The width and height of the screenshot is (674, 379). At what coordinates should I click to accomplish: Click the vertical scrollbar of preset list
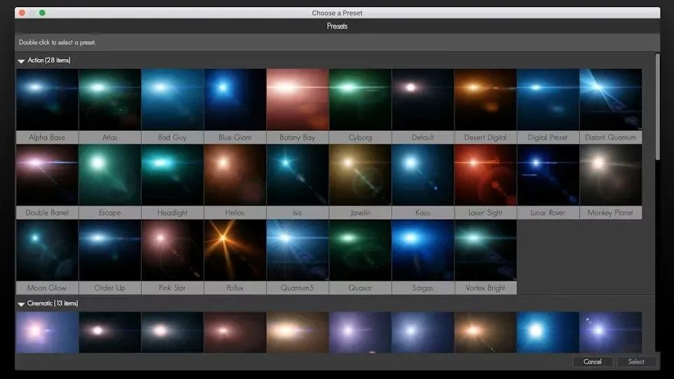657,105
